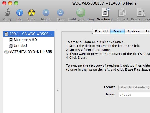Click the 'Name:' label

pyautogui.click(x=111, y=94)
